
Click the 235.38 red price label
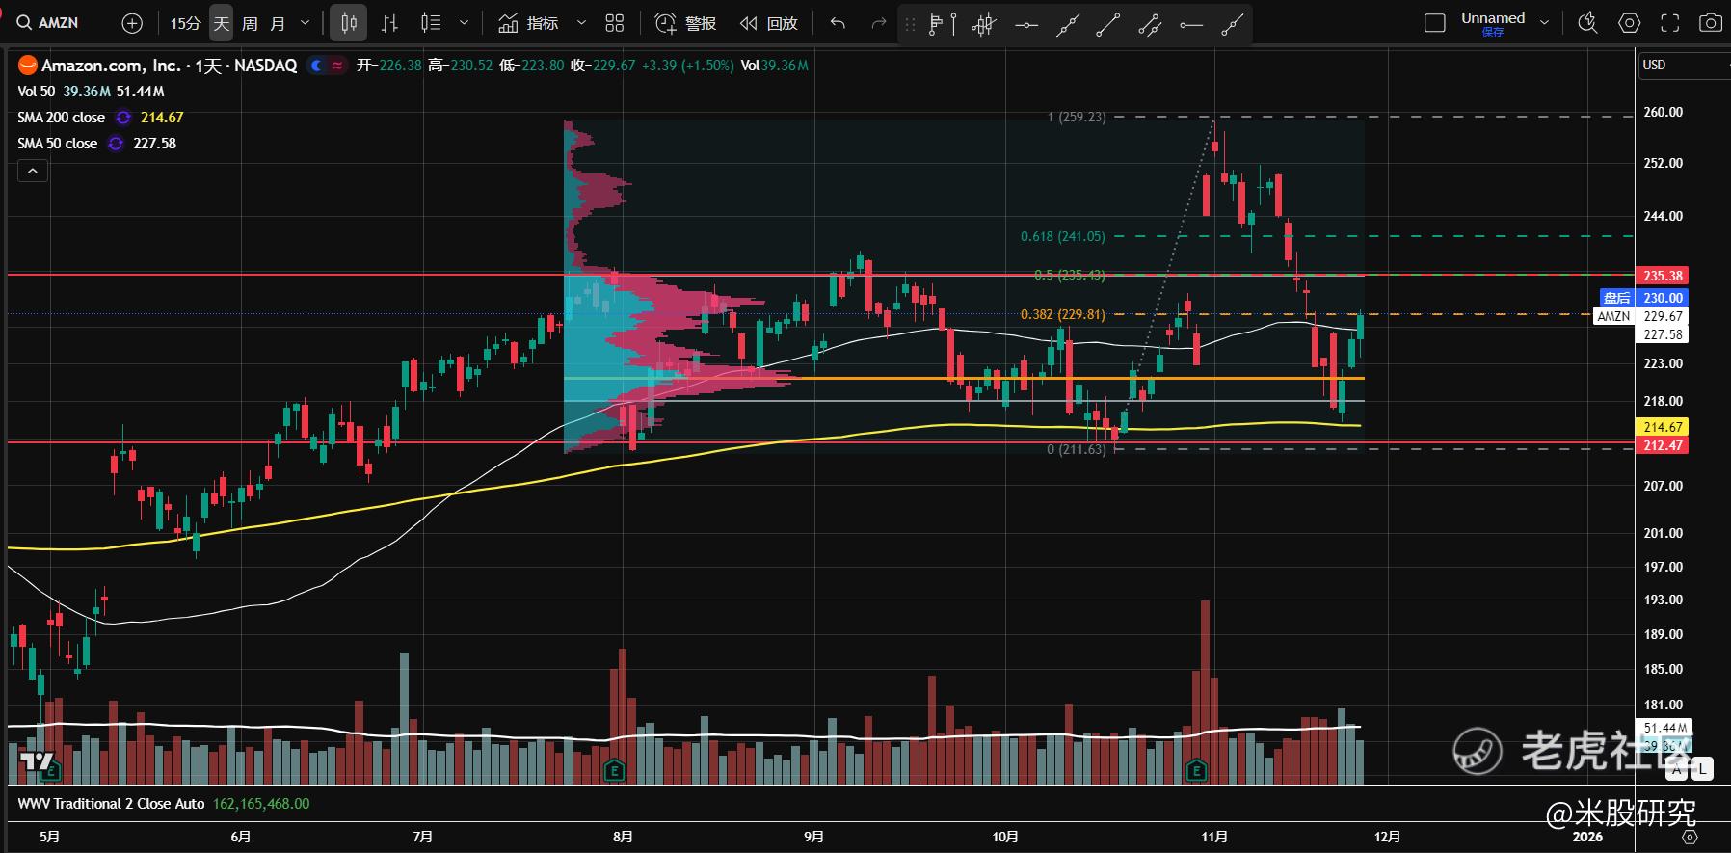[1663, 276]
